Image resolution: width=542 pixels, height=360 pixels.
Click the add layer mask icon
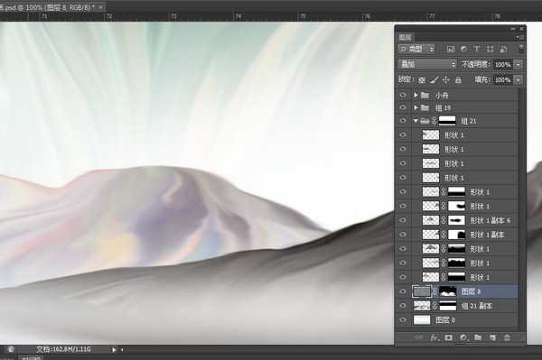448,337
